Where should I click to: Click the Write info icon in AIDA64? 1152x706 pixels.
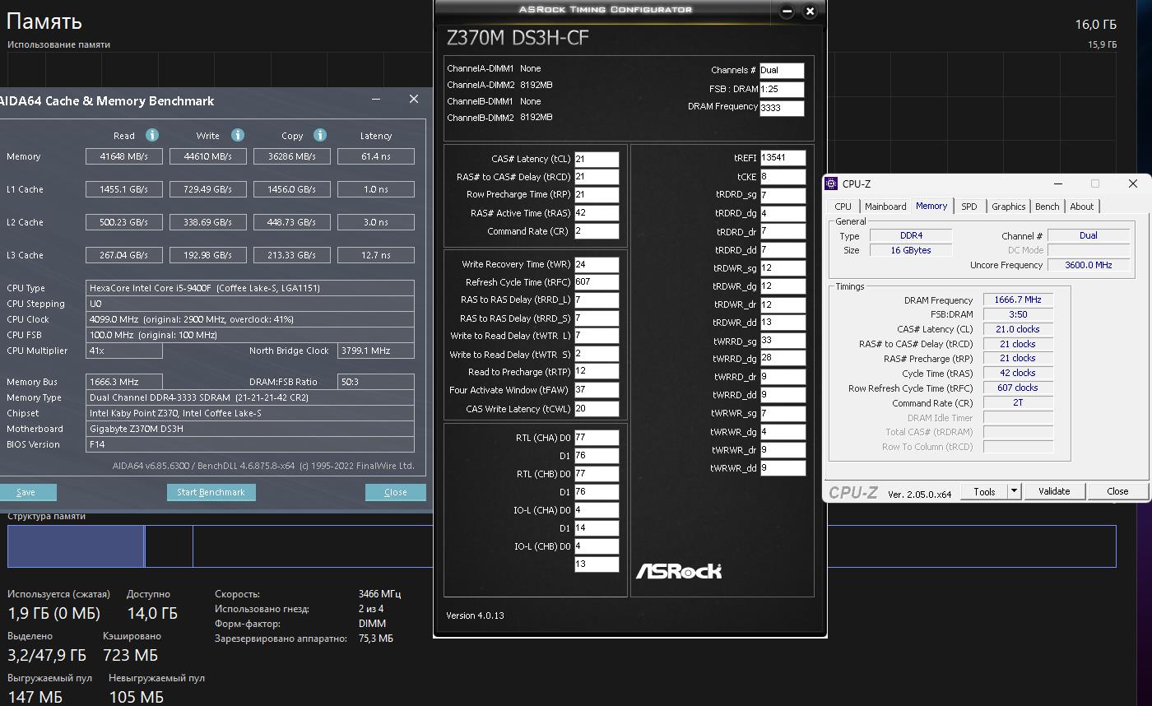238,135
